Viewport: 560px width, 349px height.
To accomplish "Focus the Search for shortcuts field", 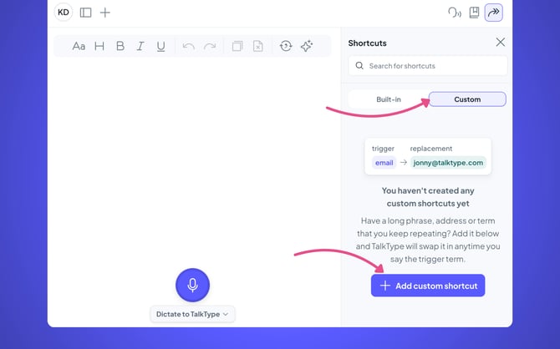I will [x=427, y=66].
